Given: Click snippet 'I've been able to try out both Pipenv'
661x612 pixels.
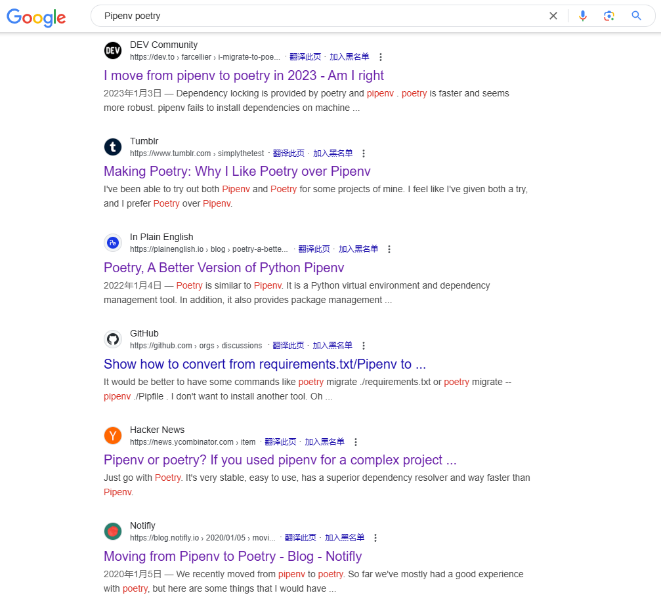Looking at the screenshot, I should (x=316, y=196).
